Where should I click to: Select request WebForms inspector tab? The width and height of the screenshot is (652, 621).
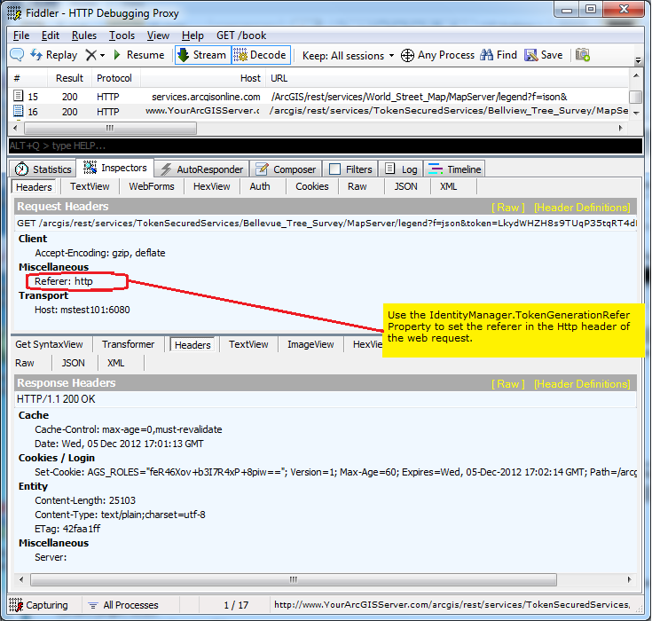[152, 186]
